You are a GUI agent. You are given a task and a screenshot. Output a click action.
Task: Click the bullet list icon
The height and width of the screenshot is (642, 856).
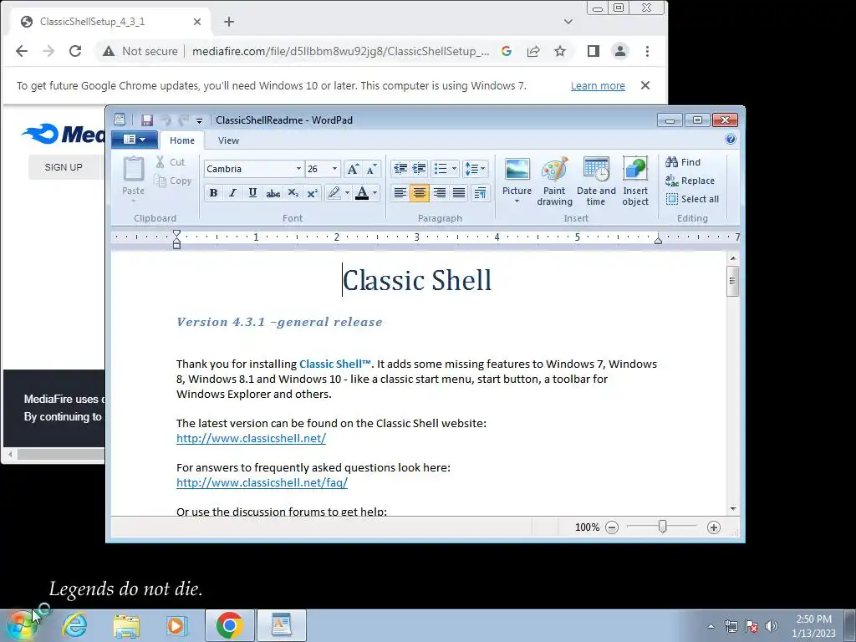coord(441,169)
